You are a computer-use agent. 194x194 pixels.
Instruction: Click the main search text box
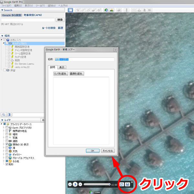click(28, 20)
